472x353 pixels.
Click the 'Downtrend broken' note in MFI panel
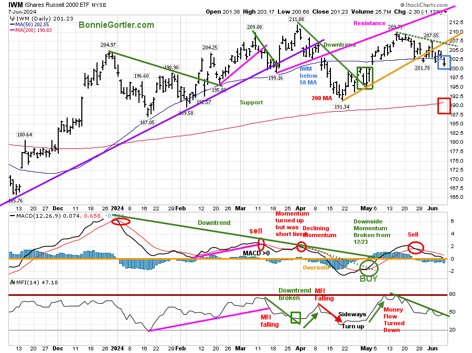click(x=295, y=294)
